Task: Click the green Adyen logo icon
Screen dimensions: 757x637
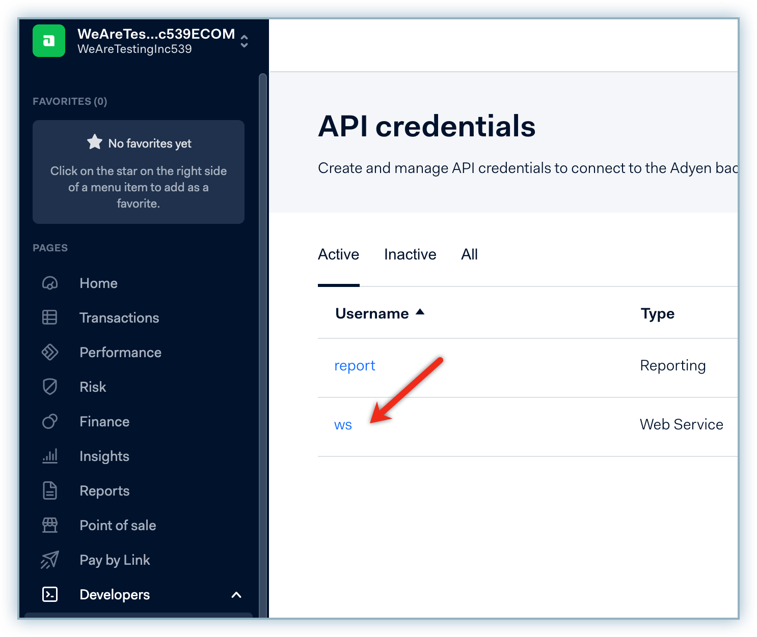Action: click(x=49, y=41)
